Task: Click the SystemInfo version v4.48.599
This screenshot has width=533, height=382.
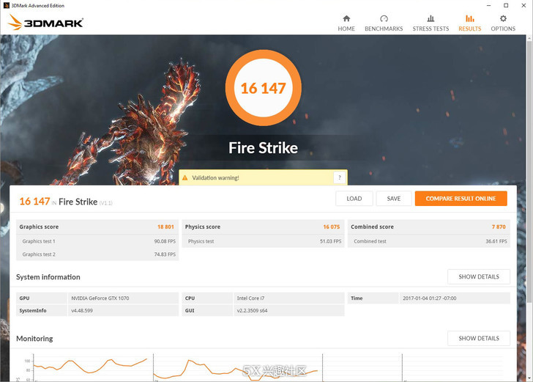Action: [x=82, y=310]
